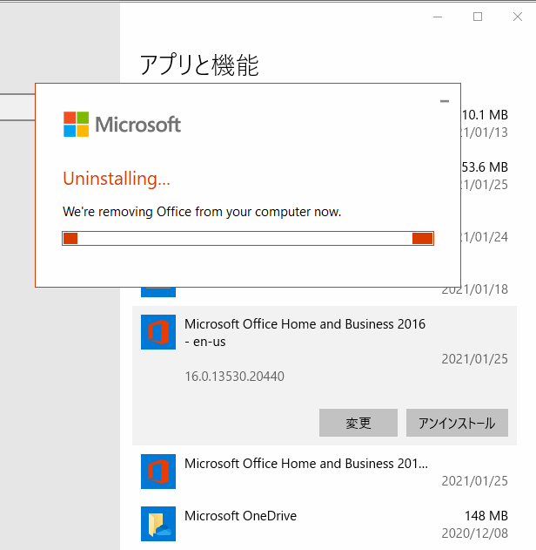
Task: Close the Settings window
Action: pos(518,17)
